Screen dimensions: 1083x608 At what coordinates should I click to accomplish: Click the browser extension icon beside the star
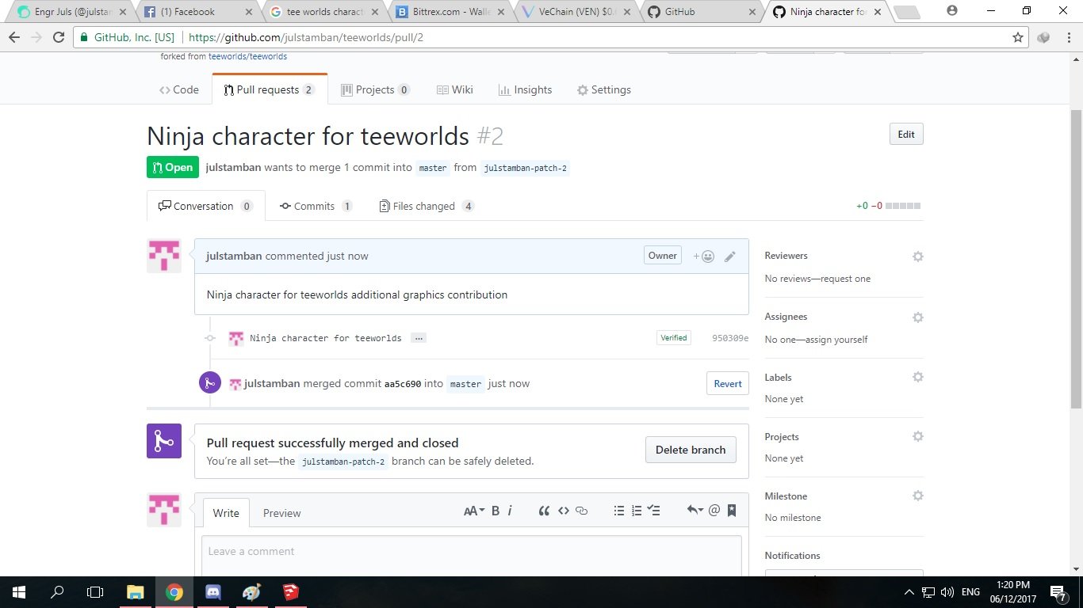coord(1043,37)
